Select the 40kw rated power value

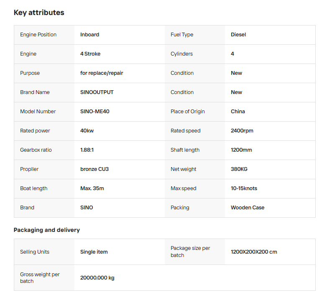pyautogui.click(x=87, y=131)
